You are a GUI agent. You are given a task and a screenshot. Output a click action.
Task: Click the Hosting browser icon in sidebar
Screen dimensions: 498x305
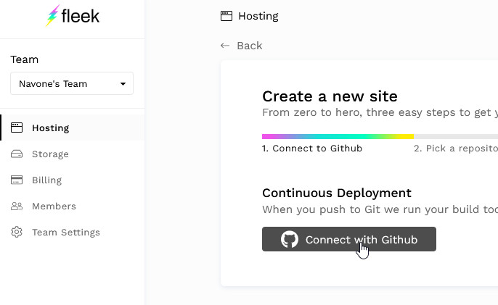click(x=17, y=128)
